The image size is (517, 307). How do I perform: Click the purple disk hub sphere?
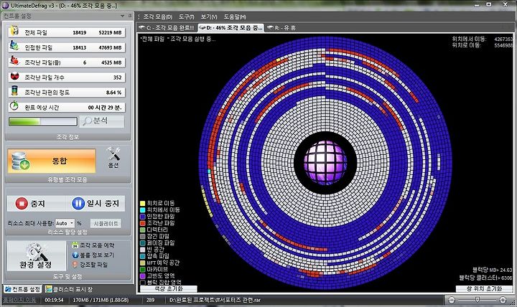pyautogui.click(x=325, y=162)
